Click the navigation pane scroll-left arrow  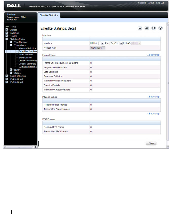[x=4, y=147]
